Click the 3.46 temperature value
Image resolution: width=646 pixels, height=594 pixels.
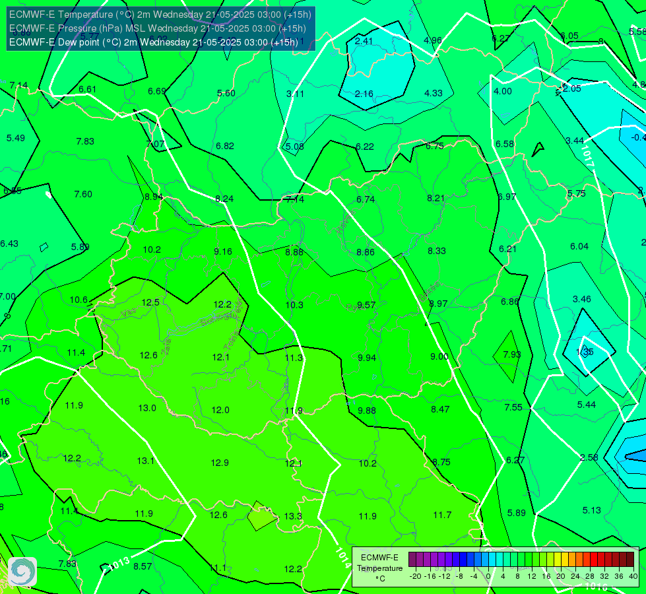[582, 299]
